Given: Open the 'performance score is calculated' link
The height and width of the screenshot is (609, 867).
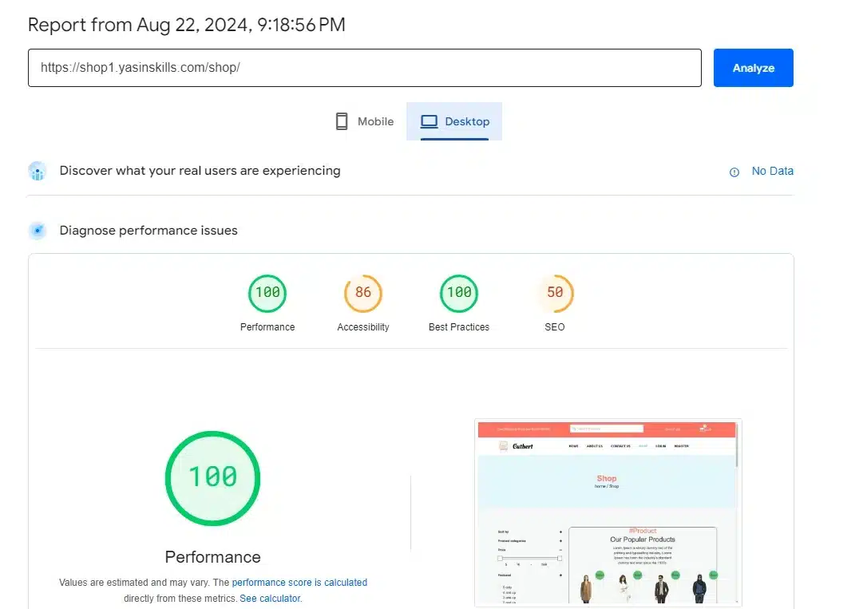Looking at the screenshot, I should 299,583.
